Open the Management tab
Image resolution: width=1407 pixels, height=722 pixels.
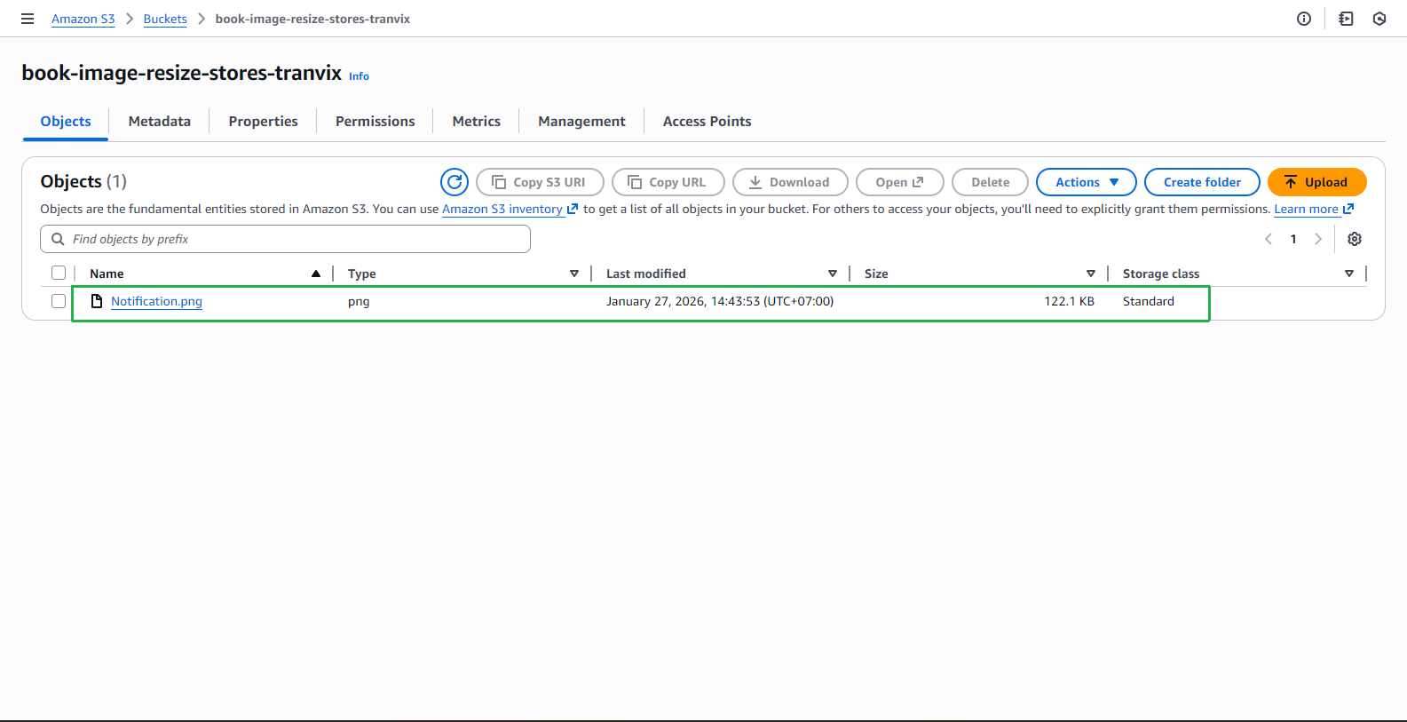point(581,122)
